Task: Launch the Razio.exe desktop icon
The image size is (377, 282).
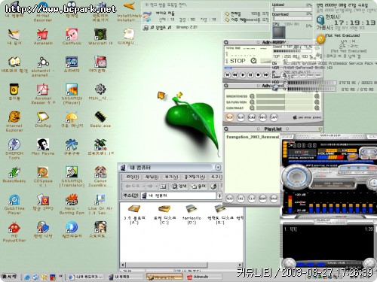Action: pyautogui.click(x=100, y=120)
